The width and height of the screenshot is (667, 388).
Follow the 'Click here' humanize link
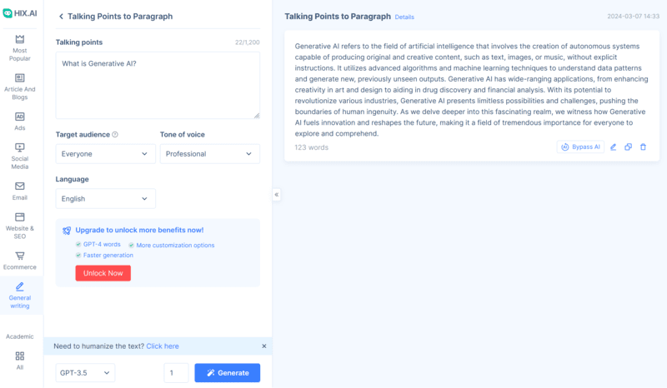tap(163, 346)
